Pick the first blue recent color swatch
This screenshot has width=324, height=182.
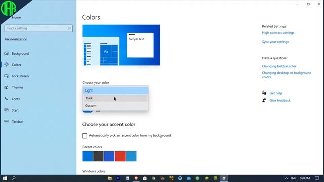click(88, 156)
